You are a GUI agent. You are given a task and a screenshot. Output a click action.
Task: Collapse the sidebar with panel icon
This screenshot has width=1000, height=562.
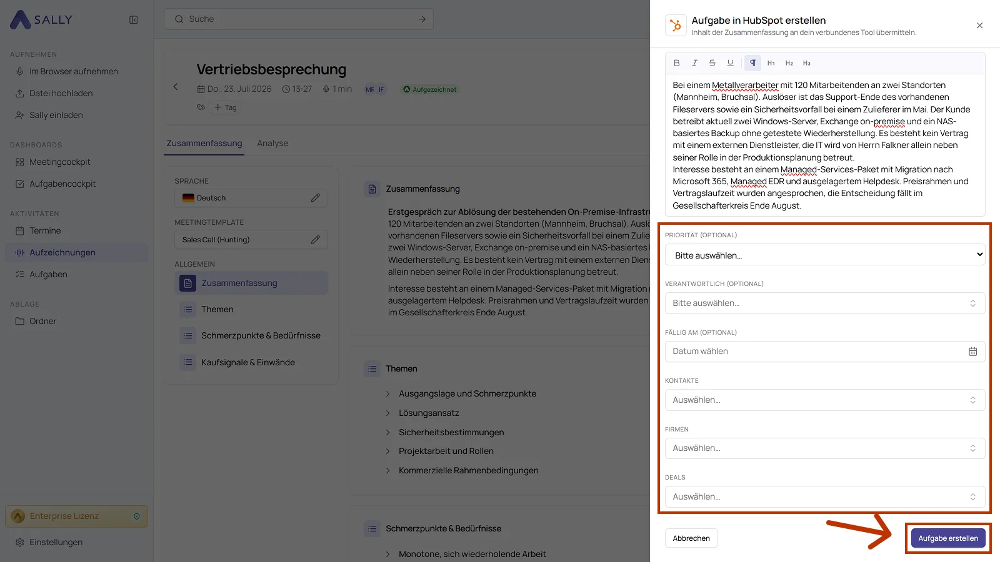click(134, 19)
